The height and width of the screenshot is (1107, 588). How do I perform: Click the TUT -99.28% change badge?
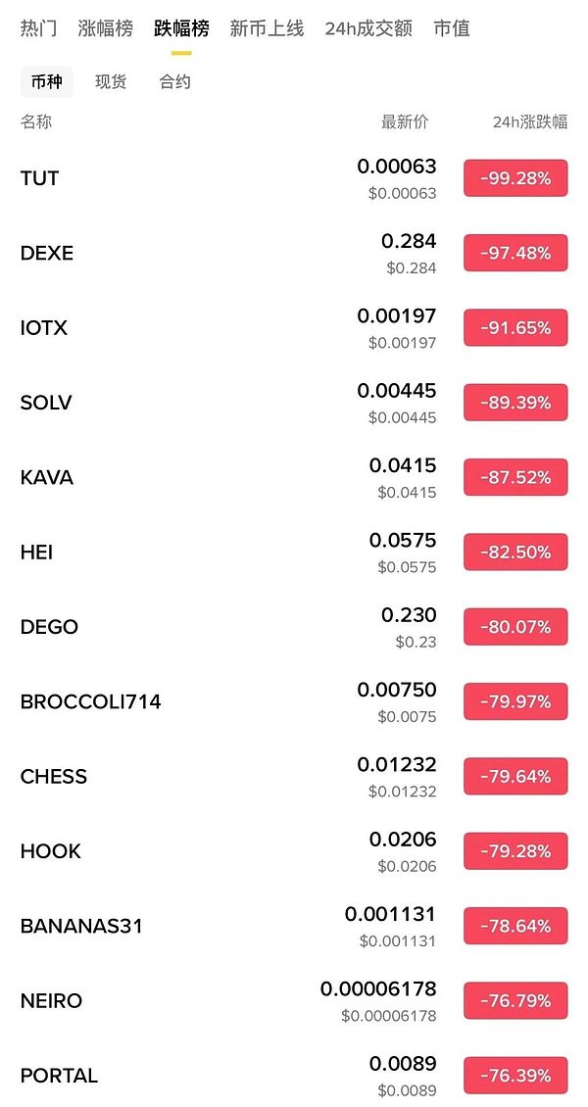[x=515, y=178]
